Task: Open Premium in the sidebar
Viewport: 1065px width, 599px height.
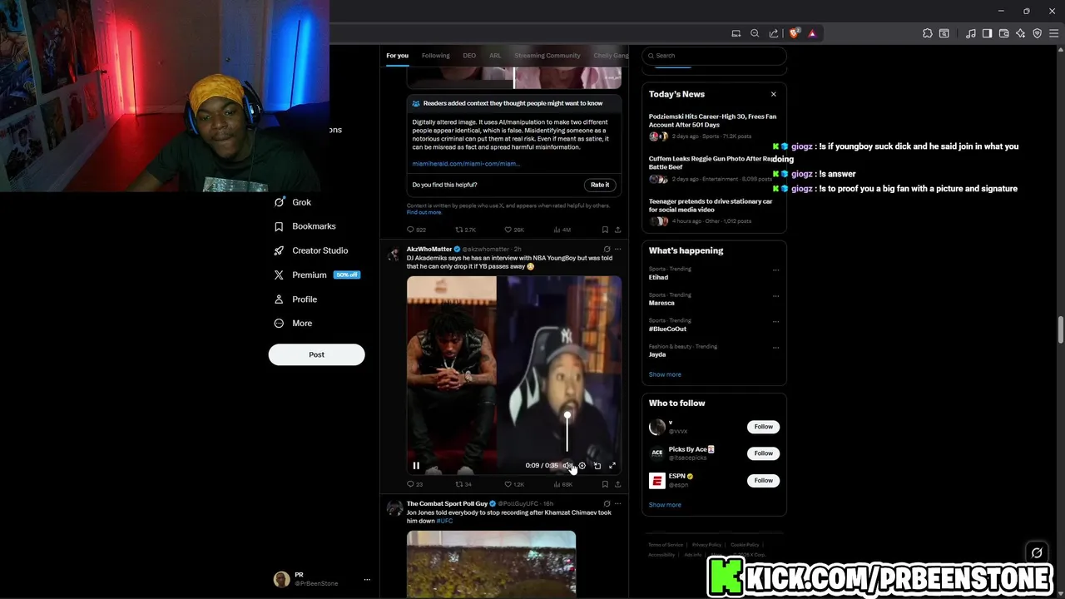Action: (x=316, y=275)
